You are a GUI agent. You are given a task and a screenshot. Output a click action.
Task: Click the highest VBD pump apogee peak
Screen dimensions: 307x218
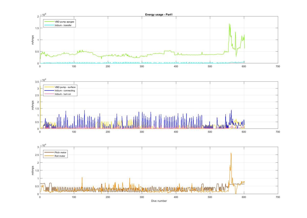pyautogui.click(x=229, y=24)
